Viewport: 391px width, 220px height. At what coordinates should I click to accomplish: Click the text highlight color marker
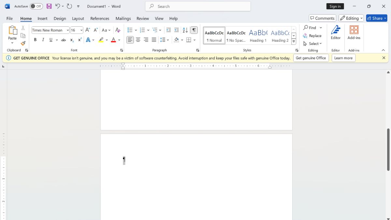[101, 40]
